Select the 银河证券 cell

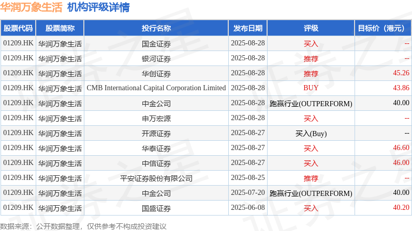coord(156,58)
